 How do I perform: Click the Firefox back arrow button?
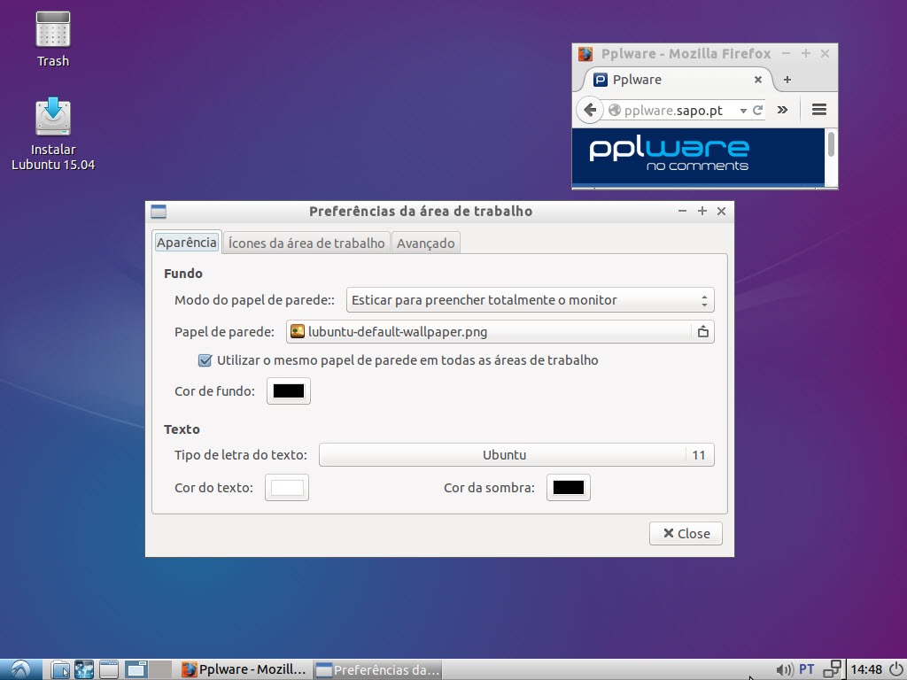(x=589, y=110)
